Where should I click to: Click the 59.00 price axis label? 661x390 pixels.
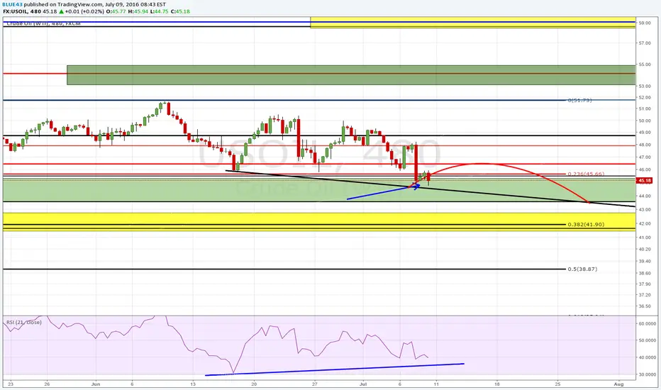pyautogui.click(x=645, y=23)
